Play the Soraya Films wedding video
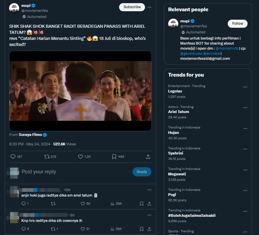This screenshot has width=259, height=235. click(x=80, y=91)
